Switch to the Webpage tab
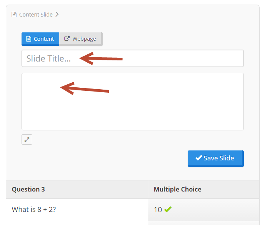Viewport: 265px width, 225px height. tap(81, 39)
